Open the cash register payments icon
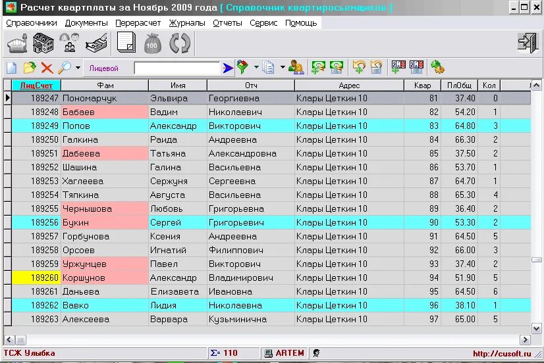The image size is (544, 363). coord(96,43)
